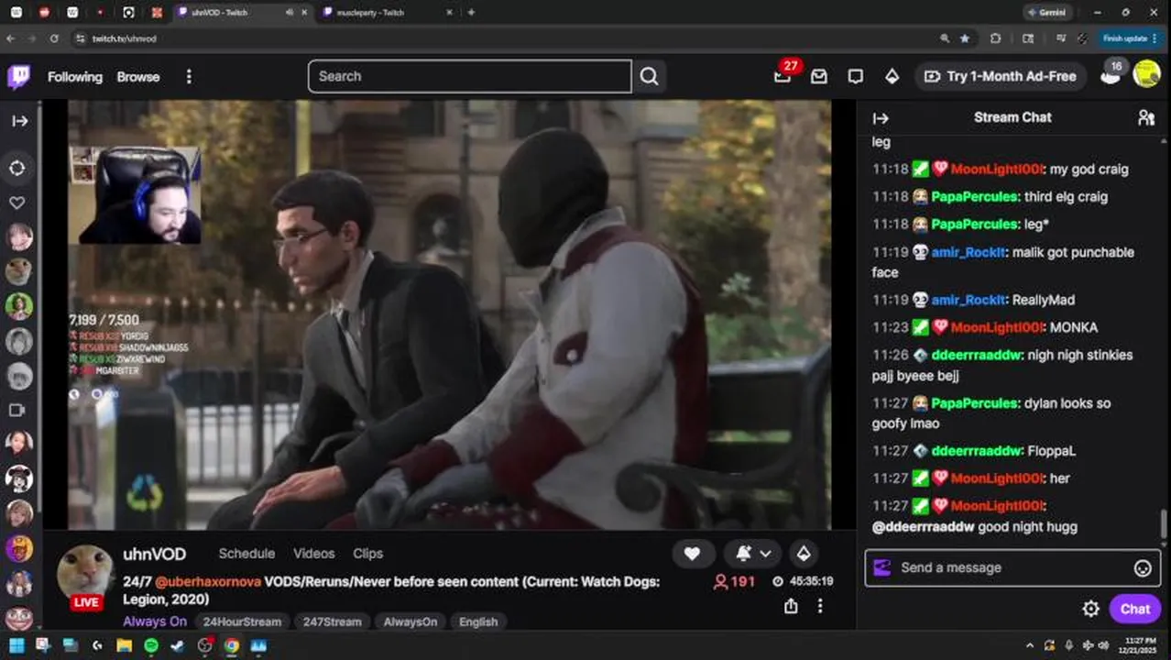Screen dimensions: 1171x660
Task: Open the stream three-dot options menu
Action: (820, 606)
